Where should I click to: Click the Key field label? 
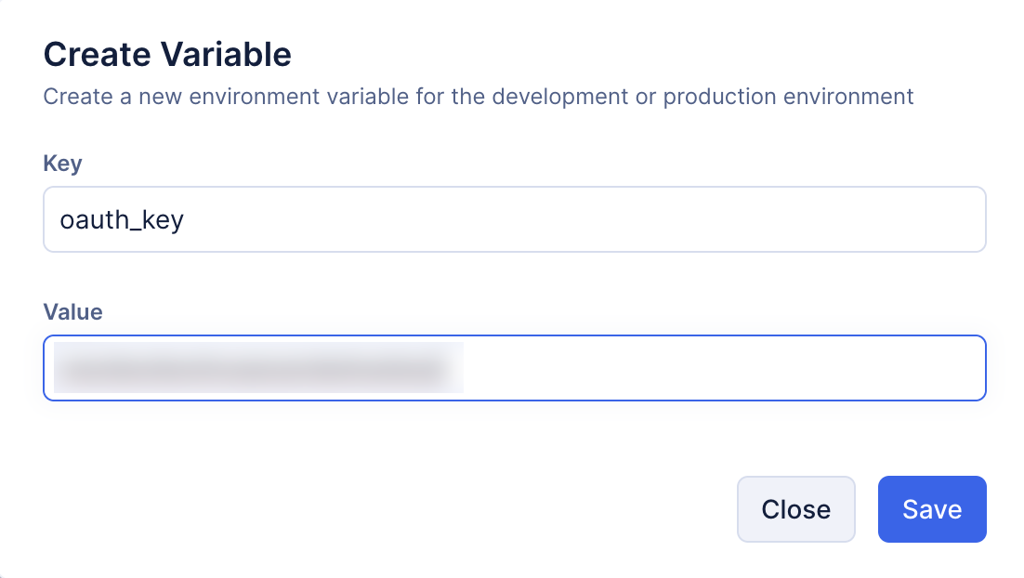click(x=62, y=164)
